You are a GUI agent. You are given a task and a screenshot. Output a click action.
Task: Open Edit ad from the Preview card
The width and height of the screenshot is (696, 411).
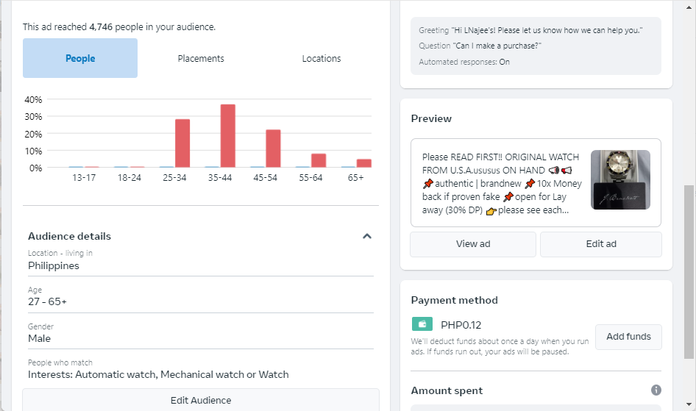[x=601, y=244]
